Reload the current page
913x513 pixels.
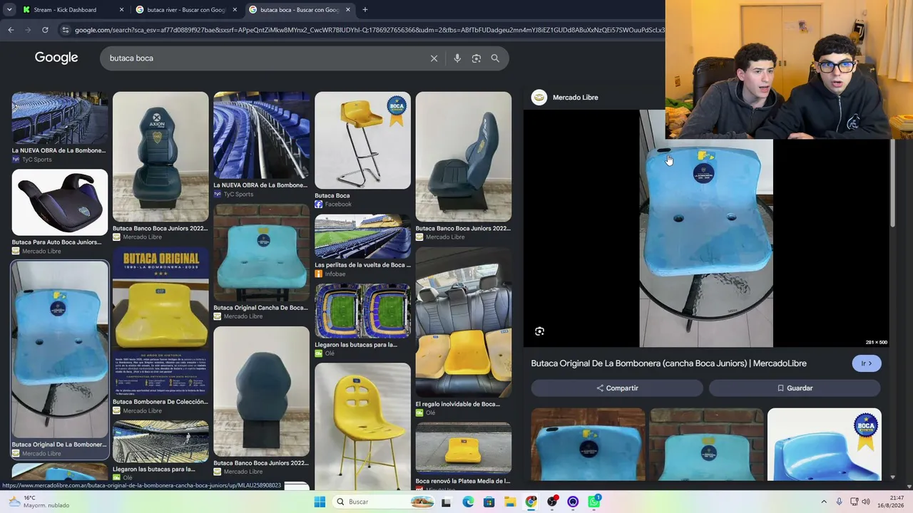[x=45, y=30]
